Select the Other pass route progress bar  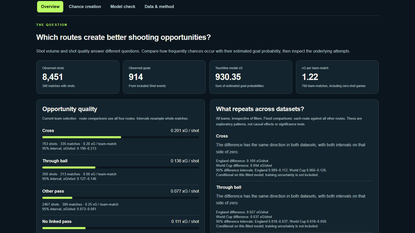(x=120, y=198)
